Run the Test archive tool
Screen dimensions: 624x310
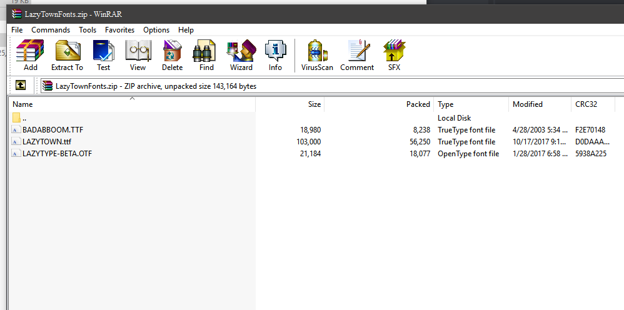pos(103,55)
